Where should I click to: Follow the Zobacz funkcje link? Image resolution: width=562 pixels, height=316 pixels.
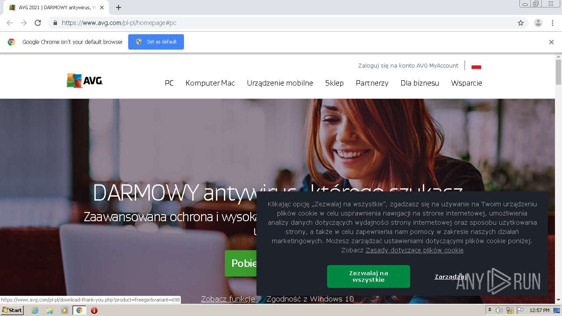coord(228,299)
